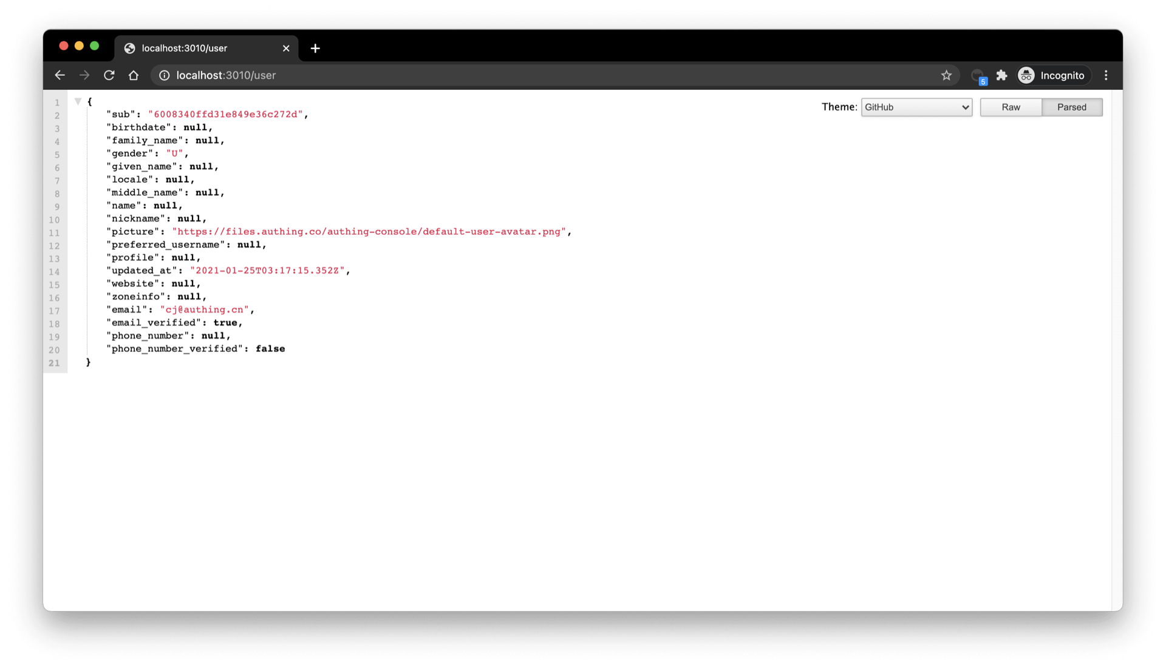Open a new tab with plus button
Image resolution: width=1166 pixels, height=668 pixels.
(315, 49)
